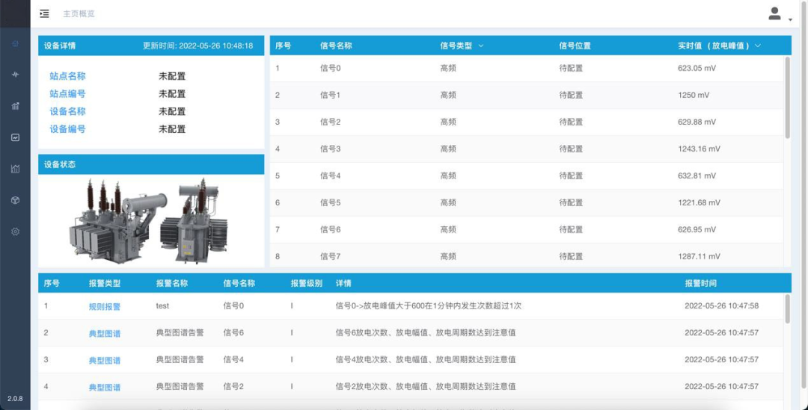The height and width of the screenshot is (410, 808).
Task: Click the 632.81 mV value
Action: pos(697,176)
